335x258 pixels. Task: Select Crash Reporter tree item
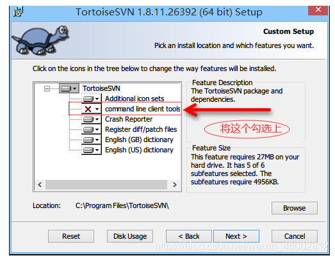click(129, 119)
